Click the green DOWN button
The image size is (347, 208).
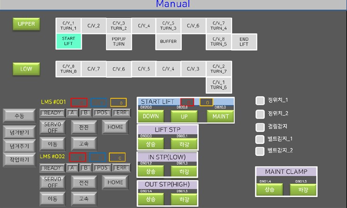pyautogui.click(x=151, y=116)
